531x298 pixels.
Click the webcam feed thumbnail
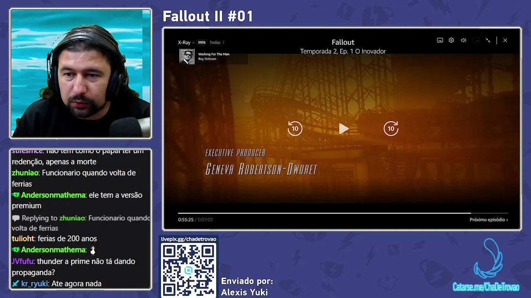(x=80, y=73)
